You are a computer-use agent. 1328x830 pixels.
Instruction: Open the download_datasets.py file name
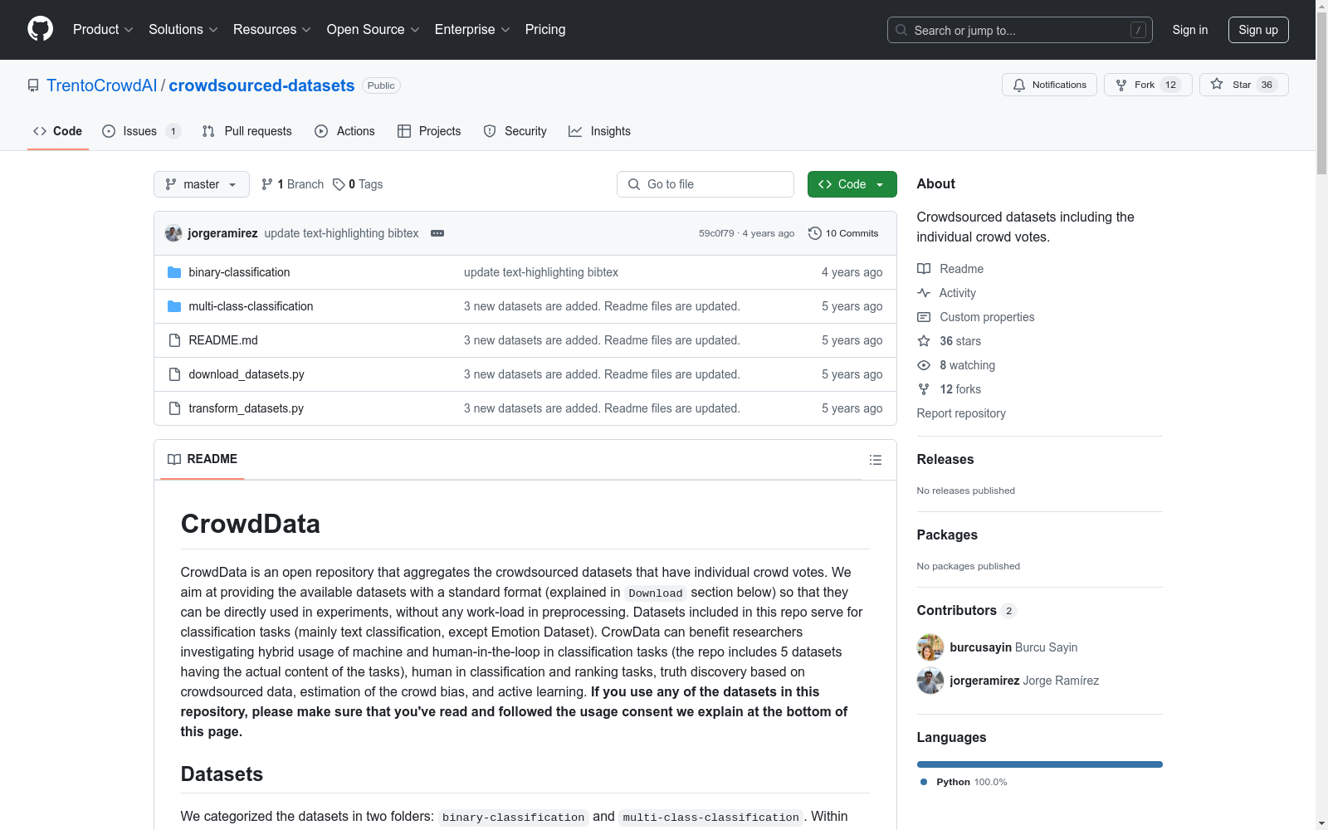click(x=247, y=374)
